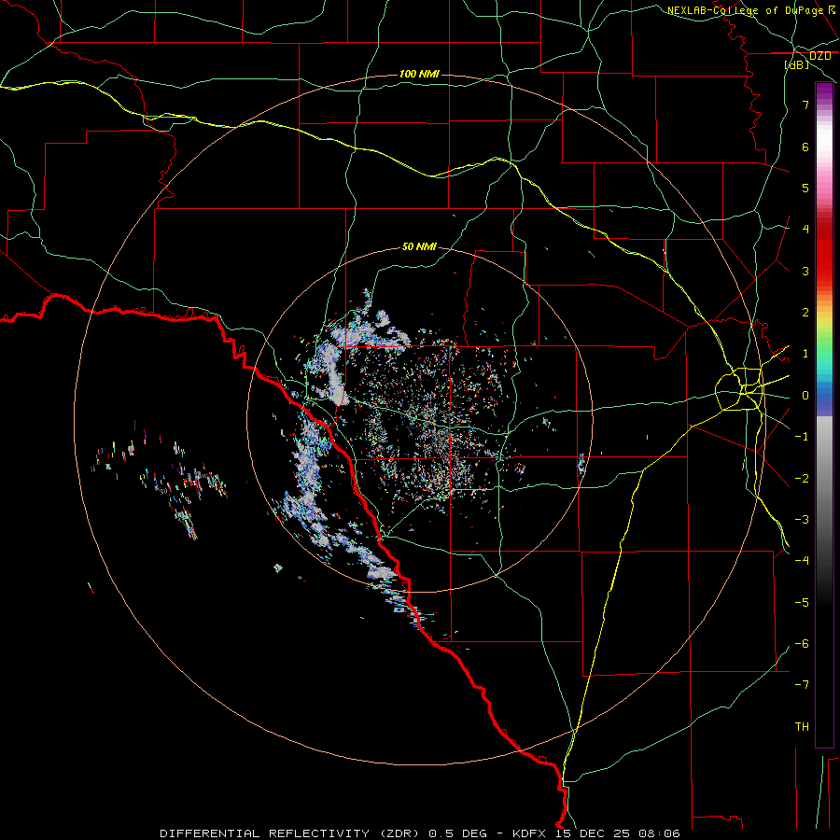Click the KDFX radar site identifier
The image size is (840, 840).
[x=528, y=833]
